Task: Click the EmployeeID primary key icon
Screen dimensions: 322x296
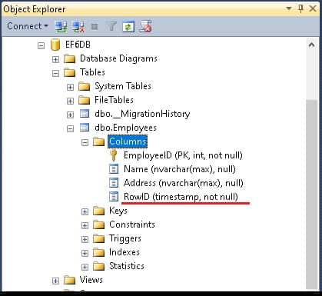Action: click(x=113, y=155)
